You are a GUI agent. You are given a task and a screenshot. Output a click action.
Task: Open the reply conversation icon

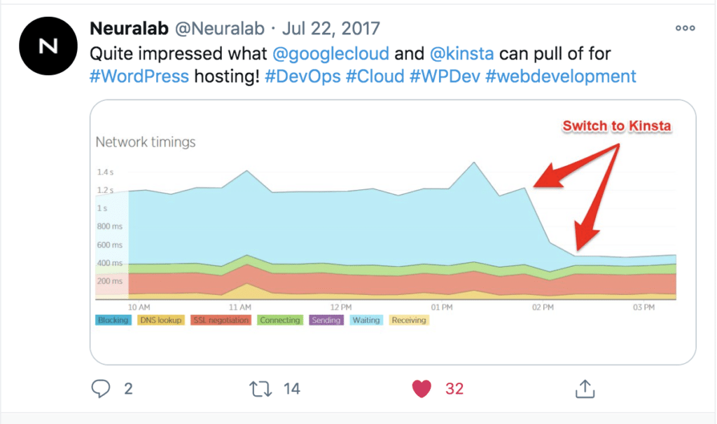coord(102,388)
